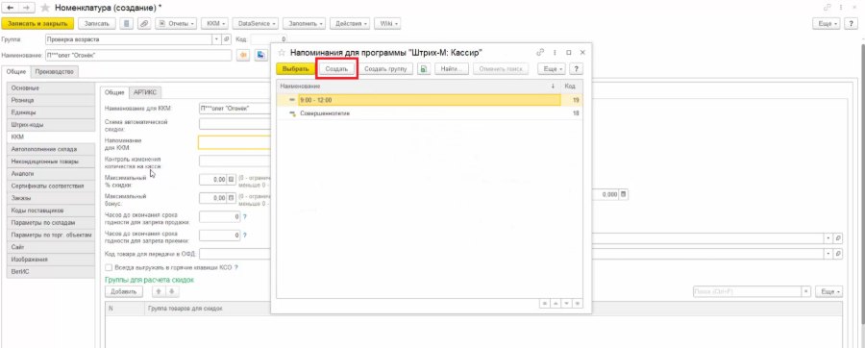Open Еще menu beside the search field
Image resolution: width=865 pixels, height=348 pixels.
pos(828,291)
